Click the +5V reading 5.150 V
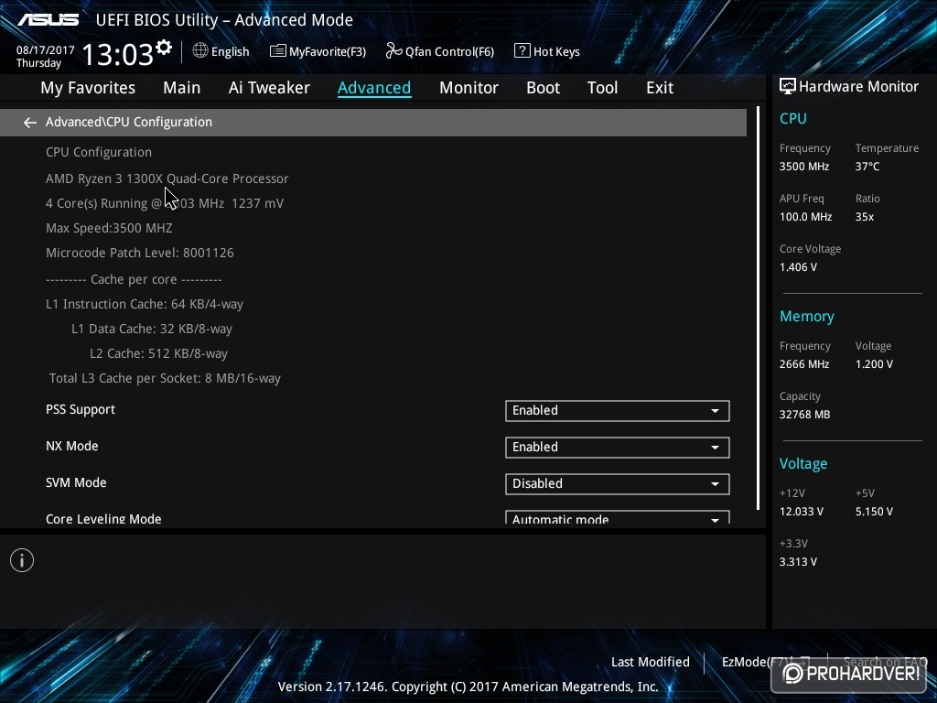 pos(874,512)
